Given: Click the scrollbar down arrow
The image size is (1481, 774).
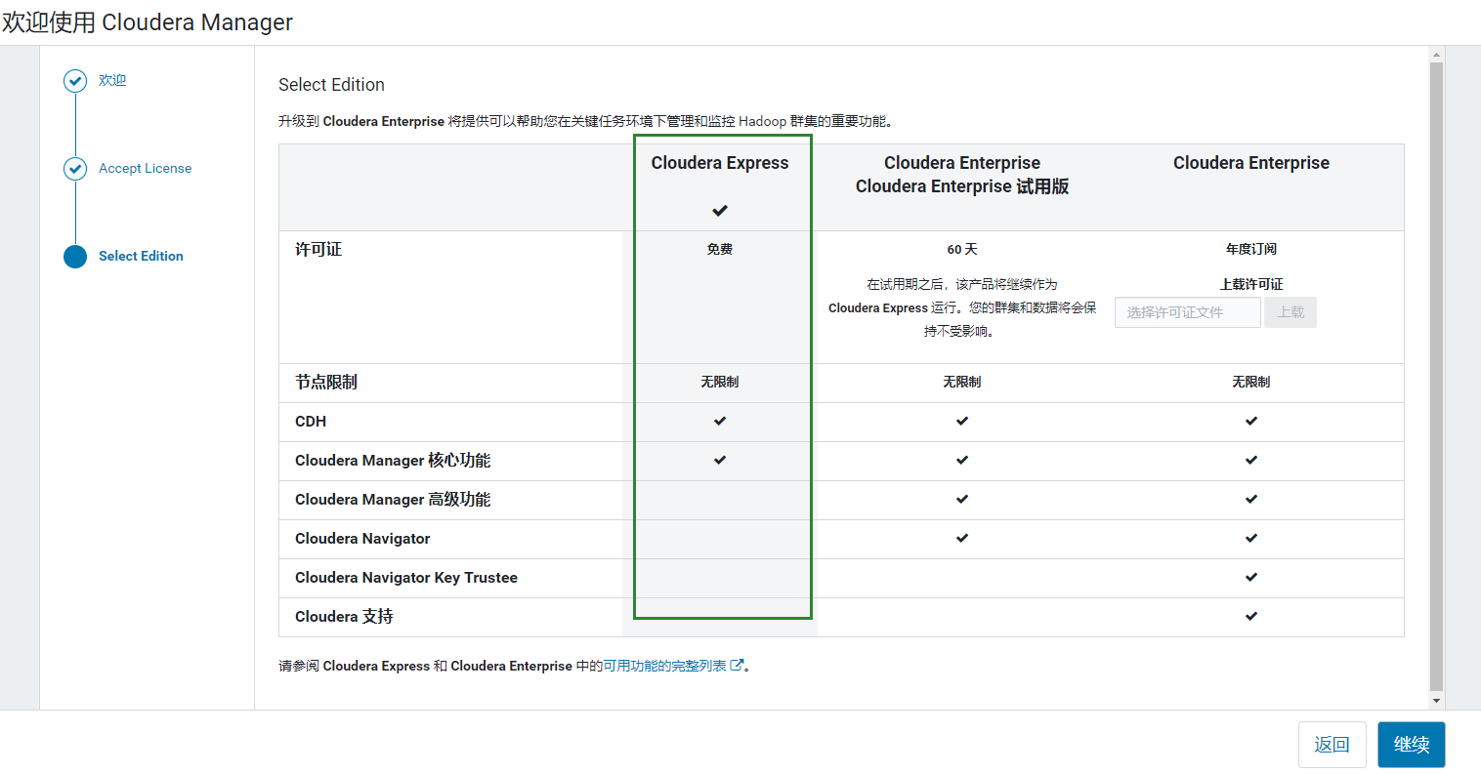Looking at the screenshot, I should [1436, 701].
